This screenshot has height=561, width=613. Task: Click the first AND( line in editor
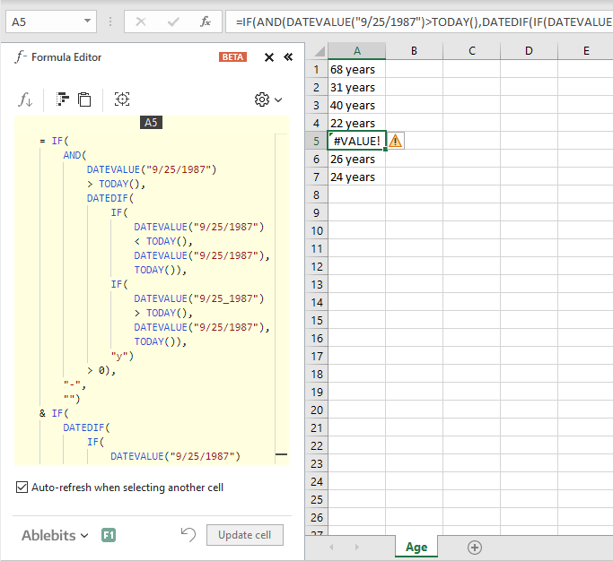point(74,155)
